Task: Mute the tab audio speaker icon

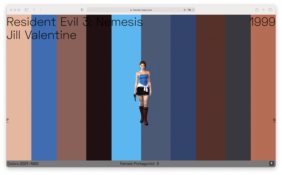Action: click(185, 10)
